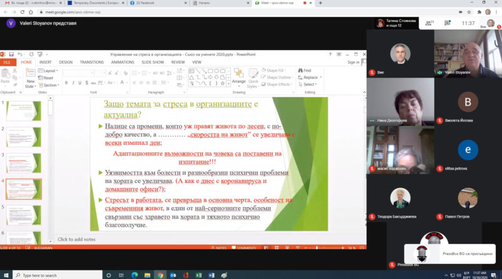The image size is (502, 279).
Task: Click the Valeri Stoyanov video tile
Action: 467,54
